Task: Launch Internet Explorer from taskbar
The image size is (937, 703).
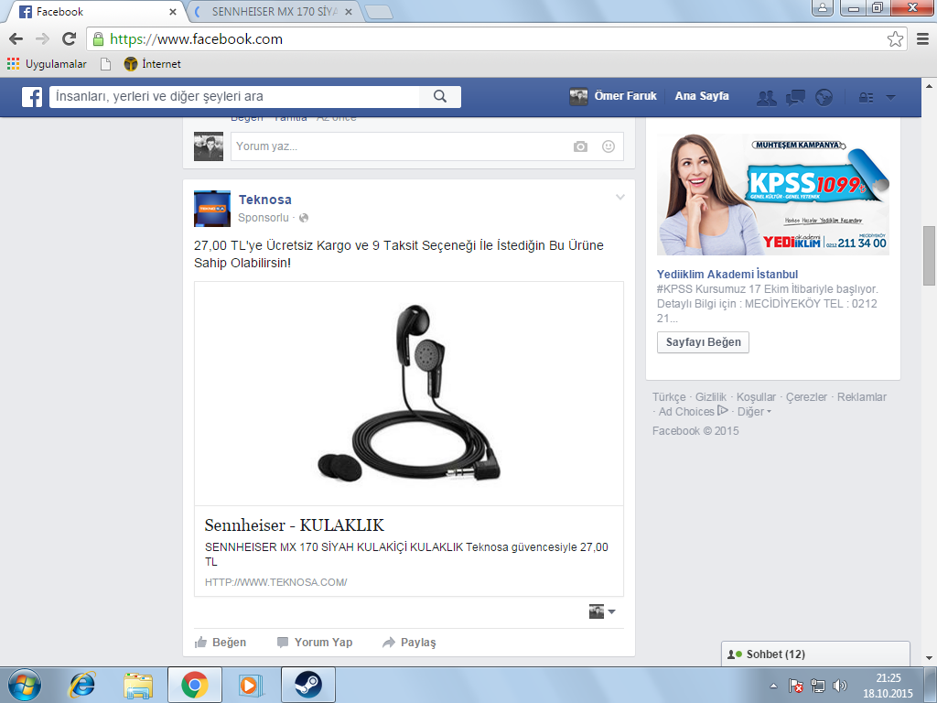Action: click(x=81, y=685)
